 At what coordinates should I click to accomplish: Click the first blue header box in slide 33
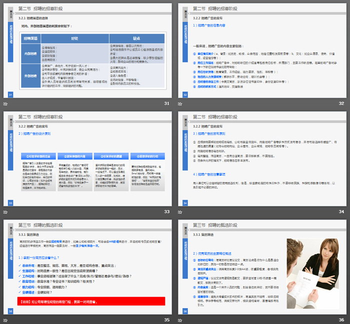click(37, 155)
